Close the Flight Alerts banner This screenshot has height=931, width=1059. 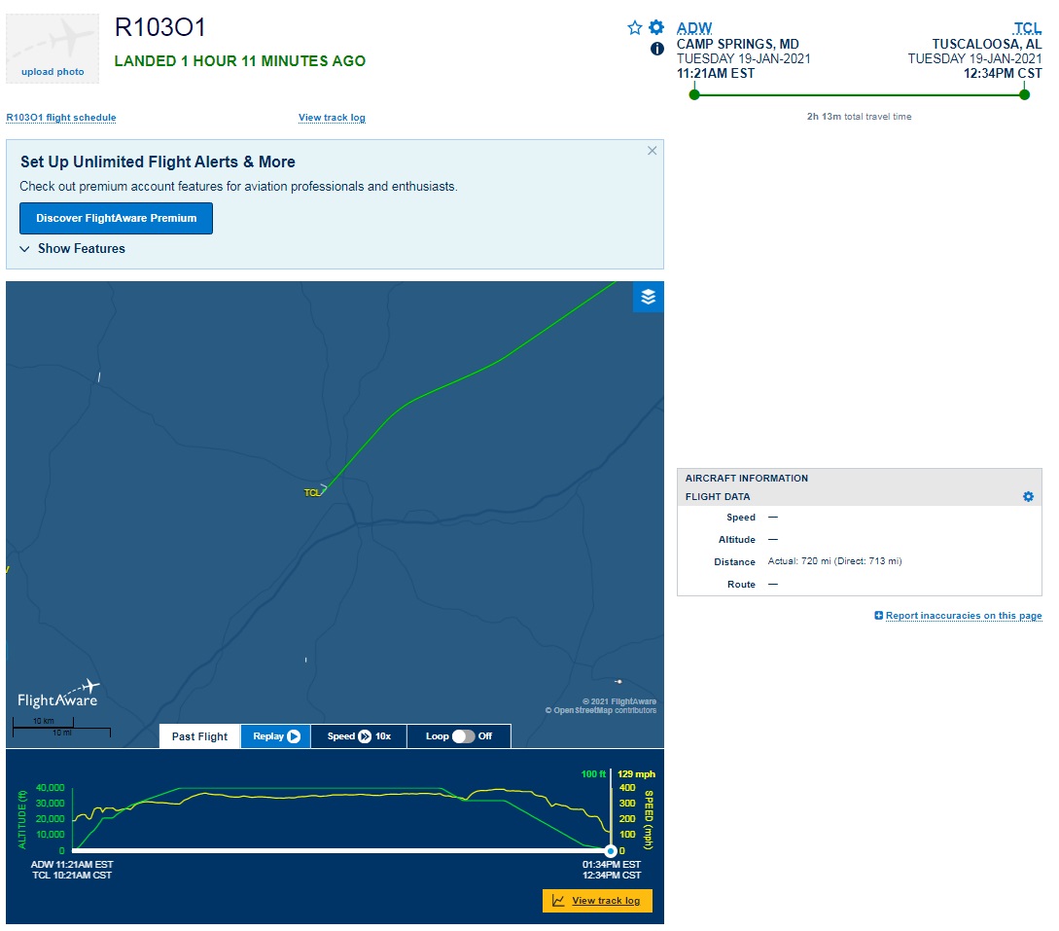652,151
